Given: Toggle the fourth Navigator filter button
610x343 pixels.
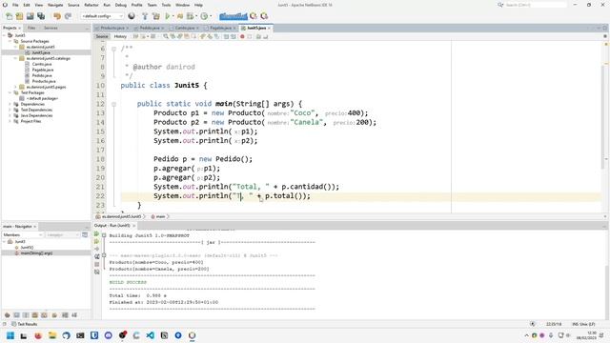Looking at the screenshot, I should coord(35,315).
